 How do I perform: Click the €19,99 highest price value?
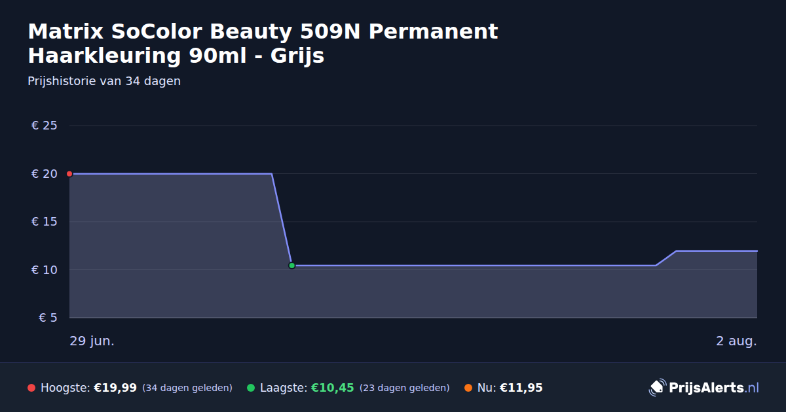pyautogui.click(x=115, y=388)
